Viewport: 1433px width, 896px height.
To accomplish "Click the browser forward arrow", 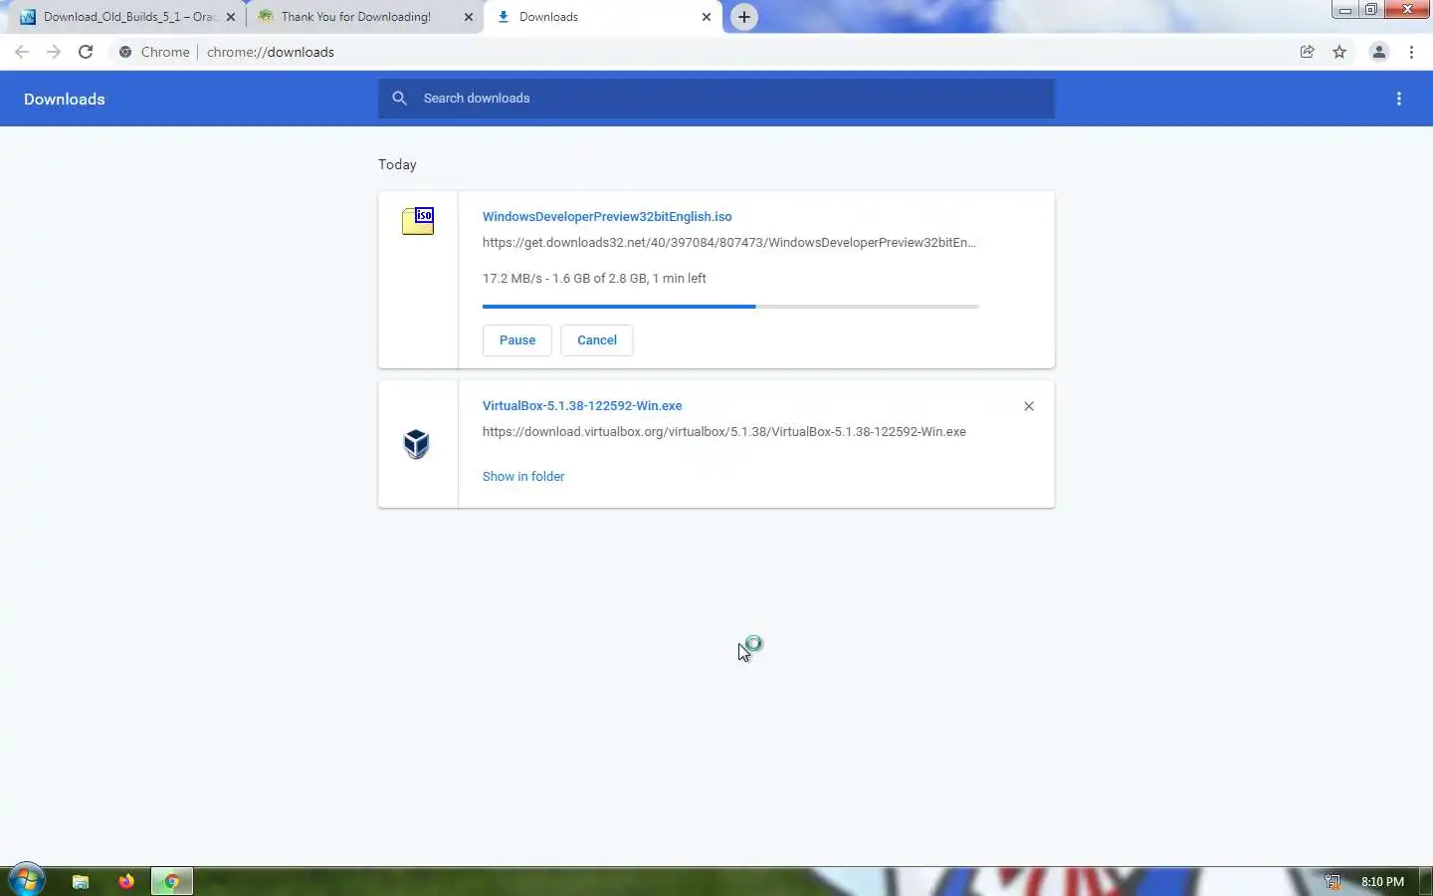I will point(54,52).
